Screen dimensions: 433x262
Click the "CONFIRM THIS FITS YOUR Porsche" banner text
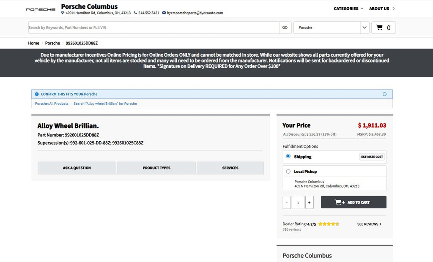coord(69,94)
